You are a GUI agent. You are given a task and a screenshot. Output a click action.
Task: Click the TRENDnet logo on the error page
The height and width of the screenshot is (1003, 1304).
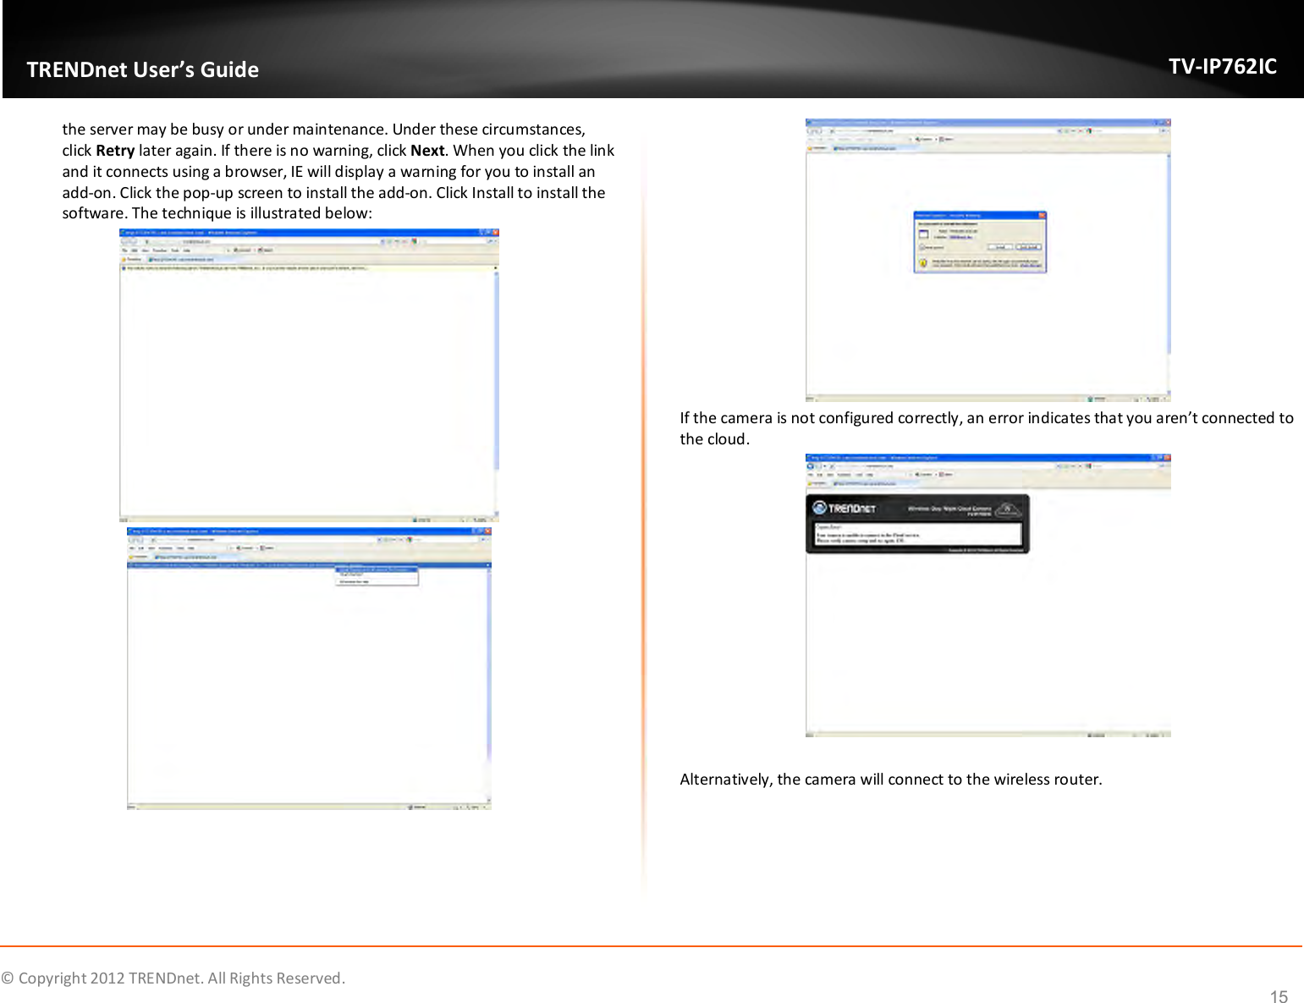coord(845,508)
